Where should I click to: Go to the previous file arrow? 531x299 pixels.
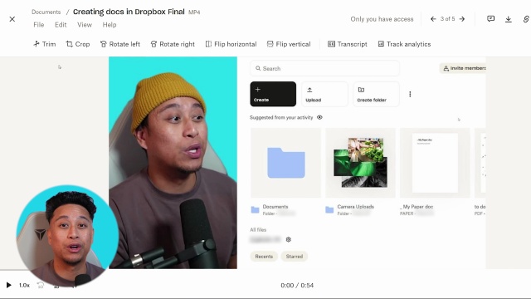coord(433,19)
